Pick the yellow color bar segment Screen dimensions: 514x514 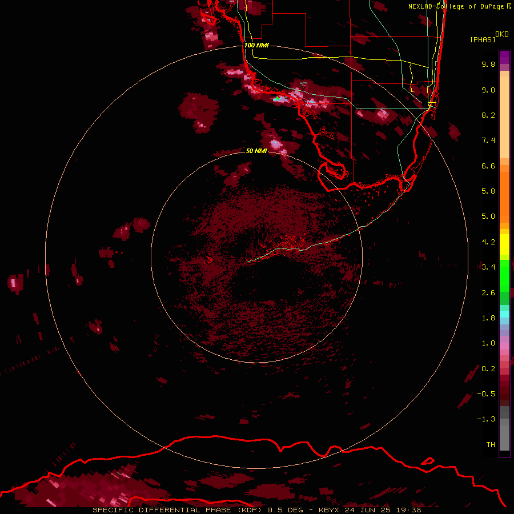pos(504,244)
